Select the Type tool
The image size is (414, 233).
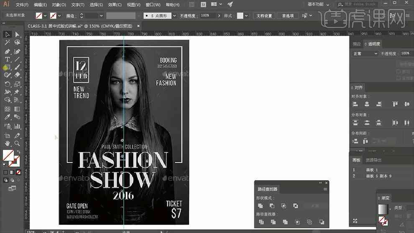7,59
